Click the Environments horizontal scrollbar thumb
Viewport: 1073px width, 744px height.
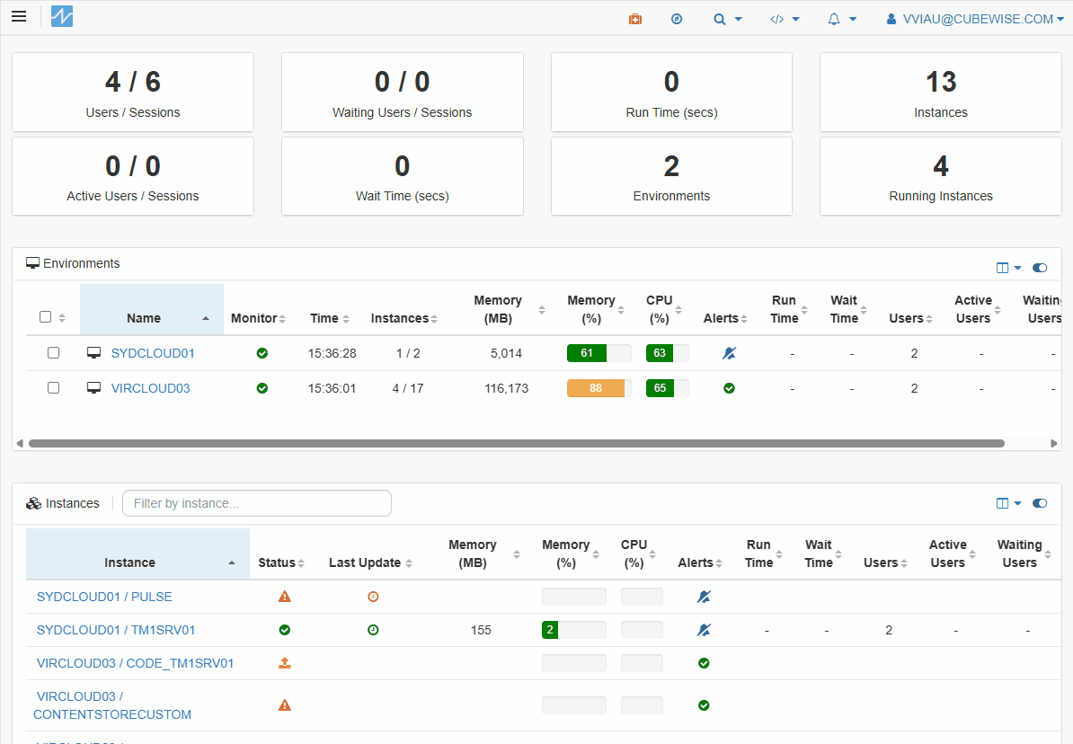[x=517, y=444]
